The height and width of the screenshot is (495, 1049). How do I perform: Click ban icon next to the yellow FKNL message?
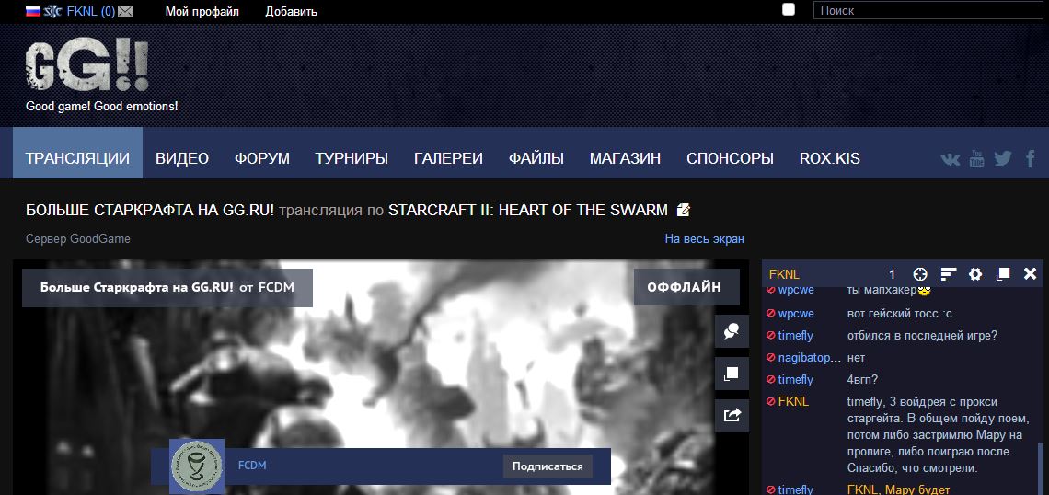click(771, 401)
